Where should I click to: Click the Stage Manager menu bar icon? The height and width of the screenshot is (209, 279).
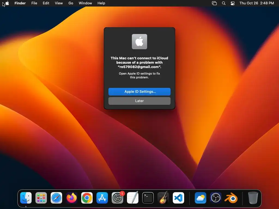point(214,3)
